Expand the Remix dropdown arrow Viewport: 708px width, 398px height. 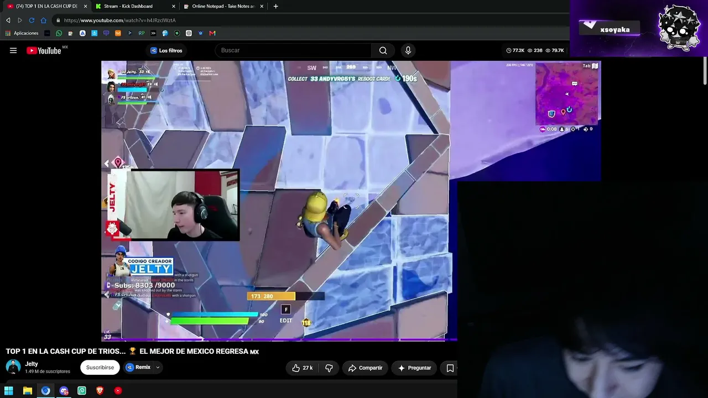pos(158,368)
